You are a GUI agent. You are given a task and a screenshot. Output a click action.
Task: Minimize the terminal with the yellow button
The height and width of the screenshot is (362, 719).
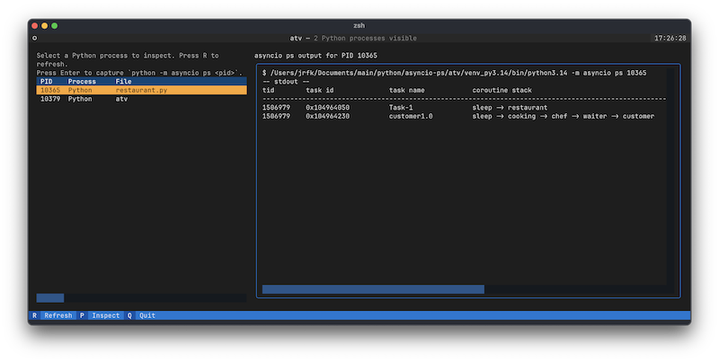pyautogui.click(x=45, y=26)
